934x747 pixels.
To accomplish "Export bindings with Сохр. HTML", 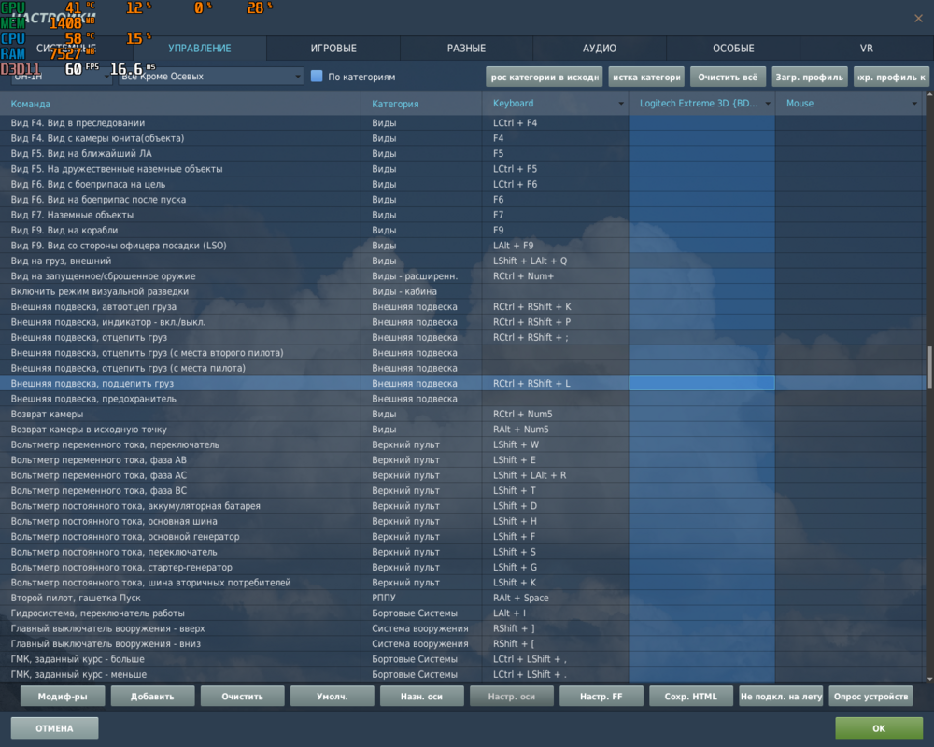I will tap(691, 696).
